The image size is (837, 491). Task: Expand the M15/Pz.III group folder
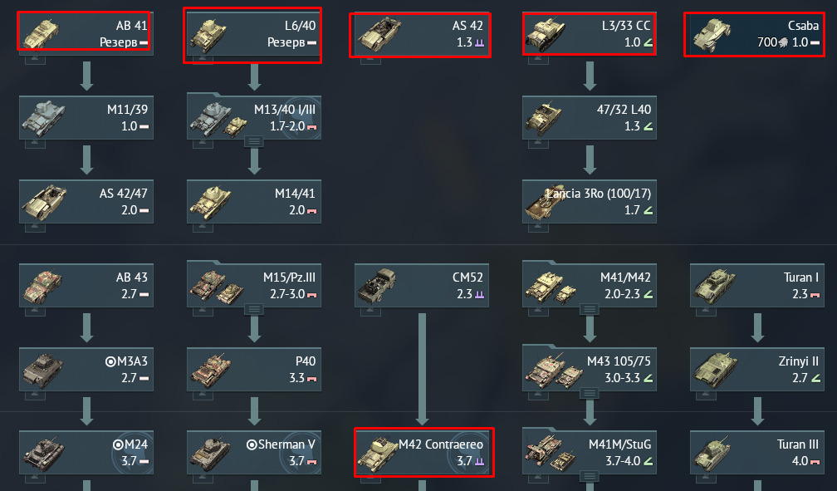pyautogui.click(x=254, y=309)
